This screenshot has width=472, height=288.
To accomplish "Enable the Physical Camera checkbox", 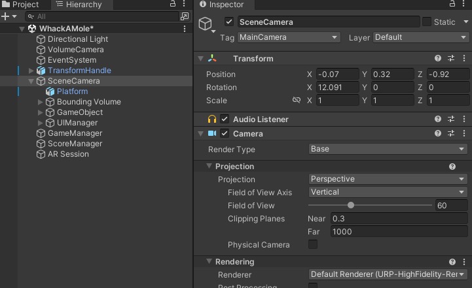I will pos(313,245).
